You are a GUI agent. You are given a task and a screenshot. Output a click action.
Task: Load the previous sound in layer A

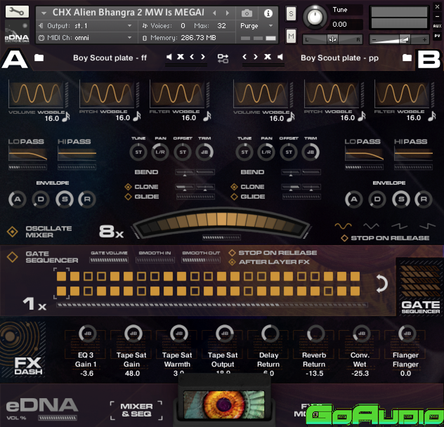pyautogui.click(x=192, y=57)
